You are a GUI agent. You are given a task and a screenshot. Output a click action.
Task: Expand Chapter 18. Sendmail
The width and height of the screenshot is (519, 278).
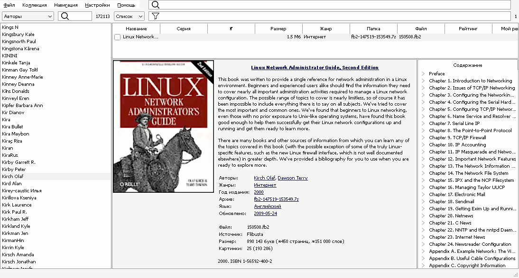423,202
